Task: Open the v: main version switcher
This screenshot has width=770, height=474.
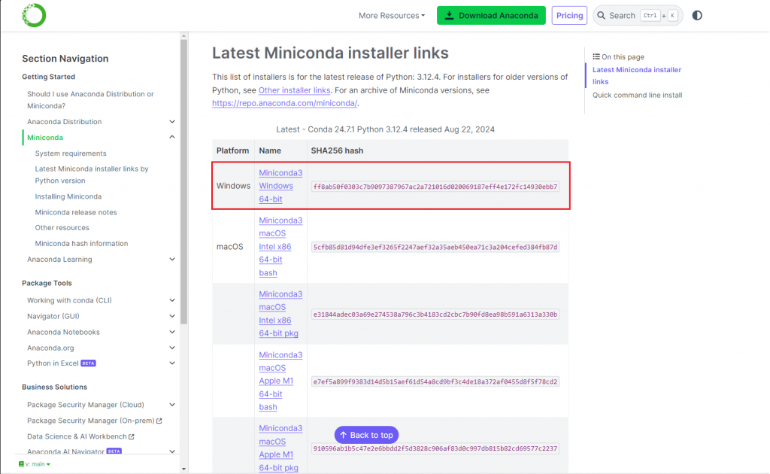Action: (x=35, y=463)
